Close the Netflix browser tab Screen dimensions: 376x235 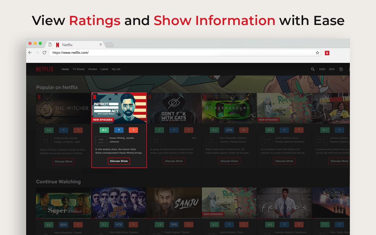click(100, 45)
